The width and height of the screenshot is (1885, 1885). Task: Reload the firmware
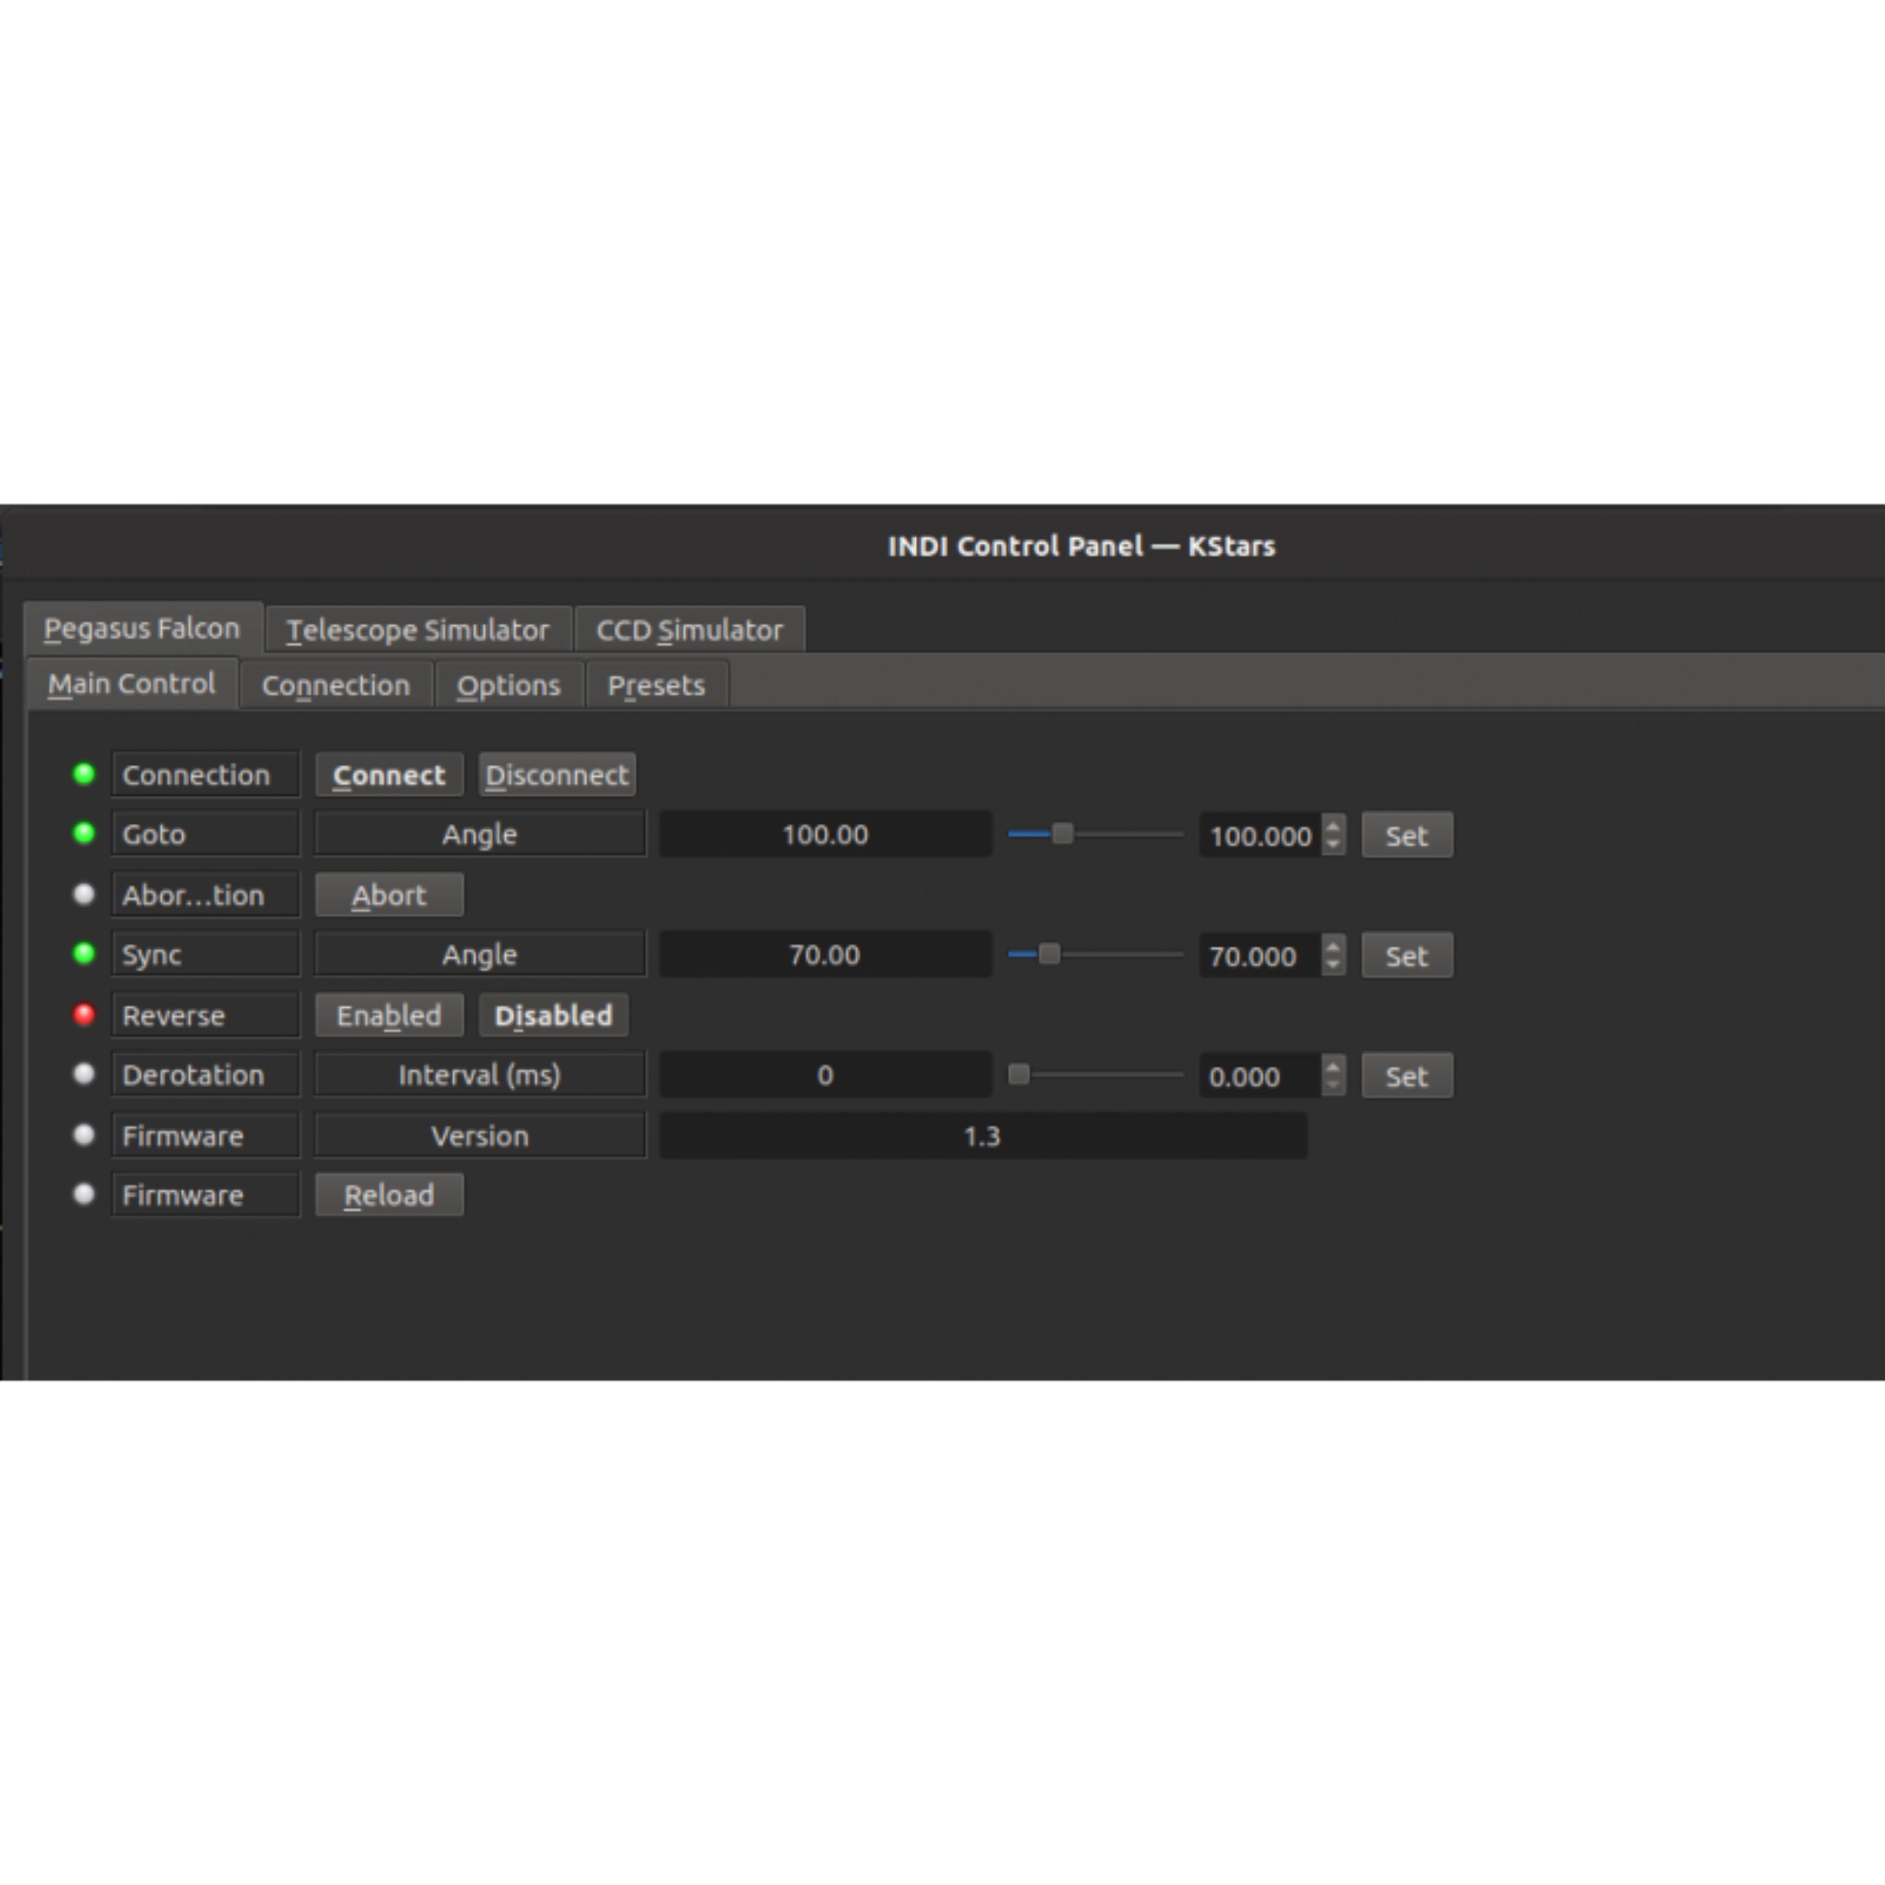(x=389, y=1195)
